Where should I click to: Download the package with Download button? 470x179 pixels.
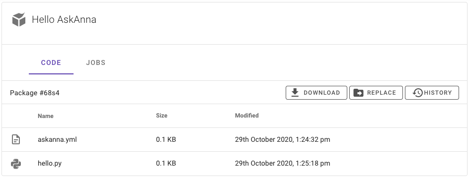click(x=316, y=93)
